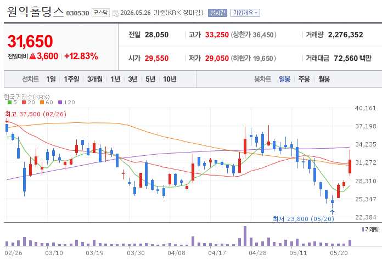The height and width of the screenshot is (265, 382).
Task: Click the 코스닥 market badge
Action: point(100,13)
